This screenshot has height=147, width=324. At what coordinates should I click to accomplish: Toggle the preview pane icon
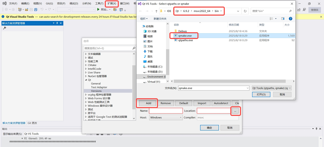tap(283, 19)
